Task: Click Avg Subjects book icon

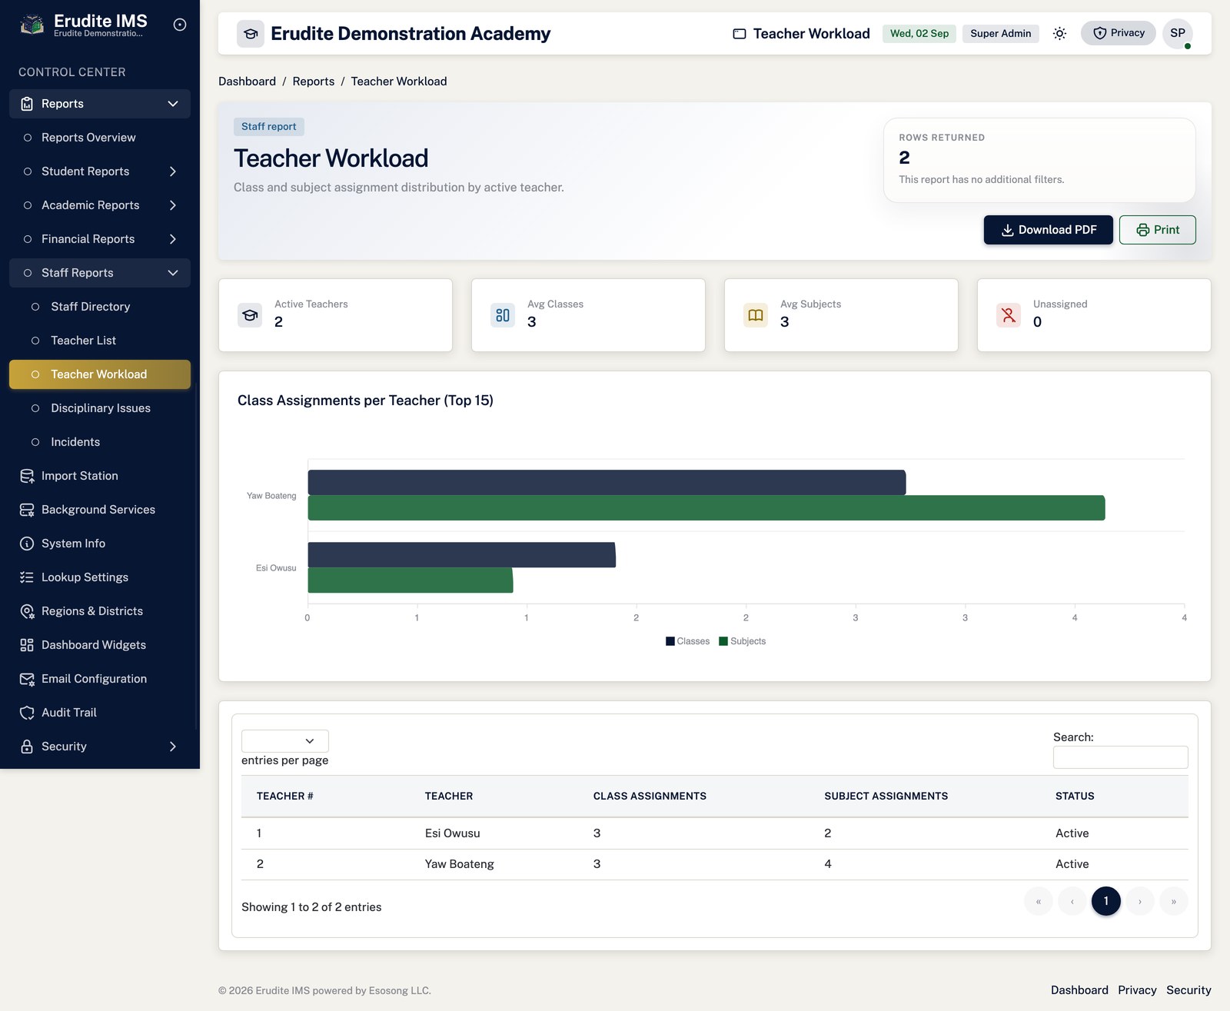Action: click(756, 315)
